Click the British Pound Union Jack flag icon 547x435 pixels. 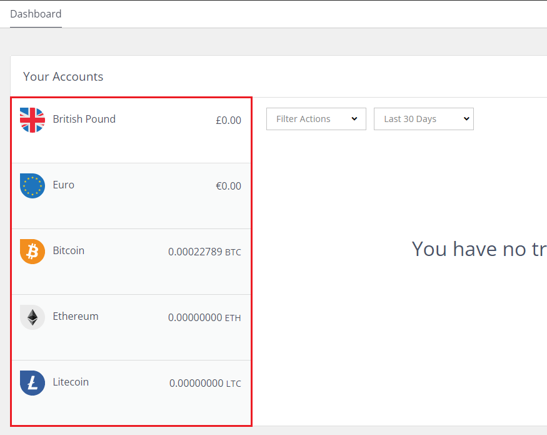pos(33,120)
